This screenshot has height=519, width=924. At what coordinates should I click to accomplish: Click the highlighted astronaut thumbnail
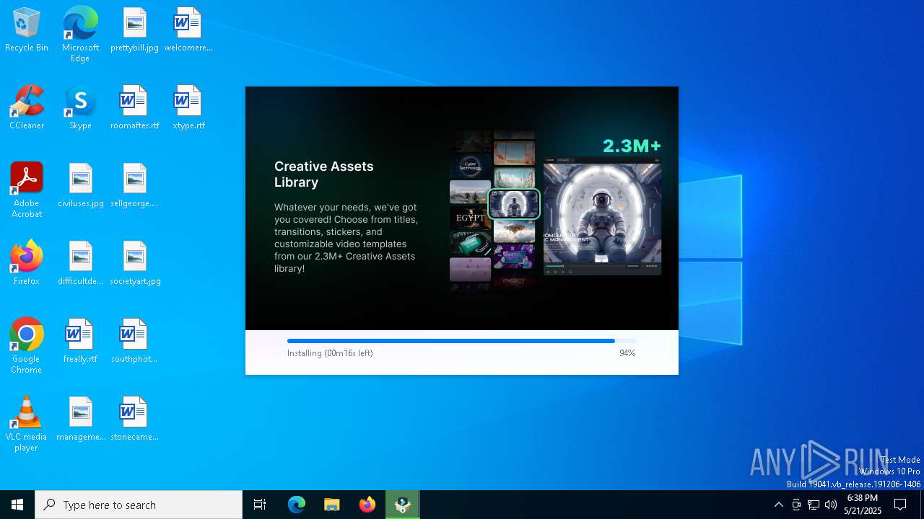[514, 204]
